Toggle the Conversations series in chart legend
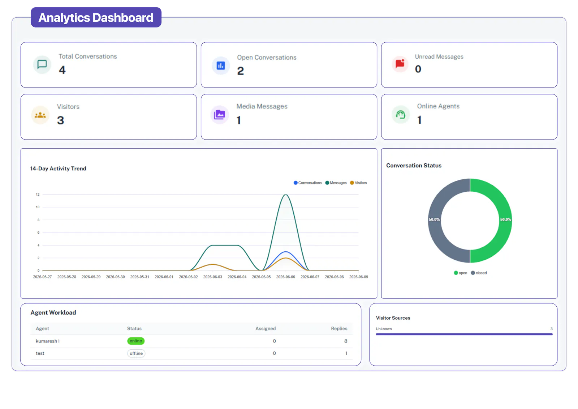 tap(308, 183)
